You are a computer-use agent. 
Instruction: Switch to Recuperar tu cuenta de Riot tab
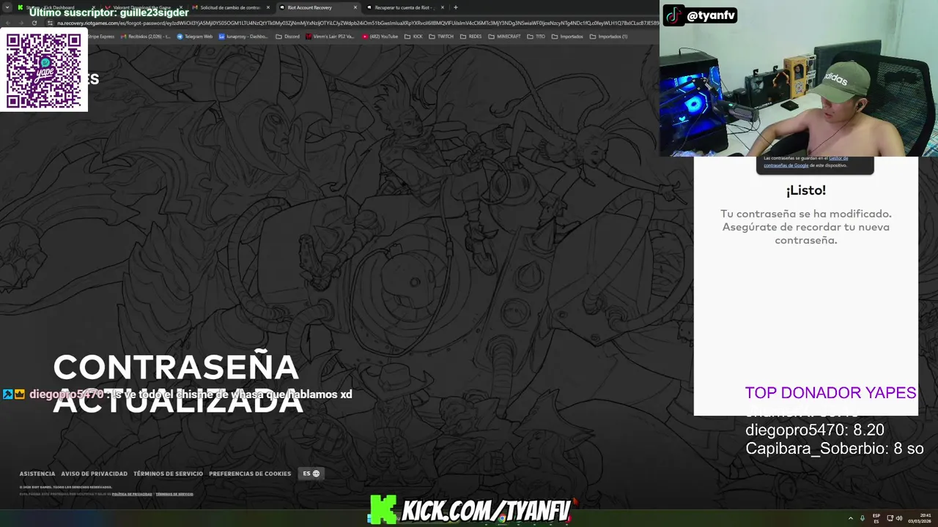[x=404, y=7]
